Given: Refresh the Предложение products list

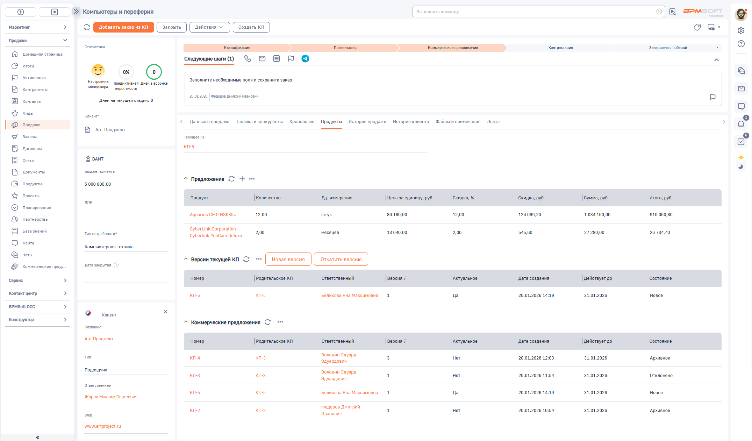Looking at the screenshot, I should [231, 179].
